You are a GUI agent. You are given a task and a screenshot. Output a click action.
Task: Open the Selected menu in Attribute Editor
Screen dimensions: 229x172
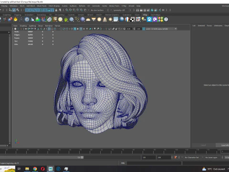coord(201,26)
